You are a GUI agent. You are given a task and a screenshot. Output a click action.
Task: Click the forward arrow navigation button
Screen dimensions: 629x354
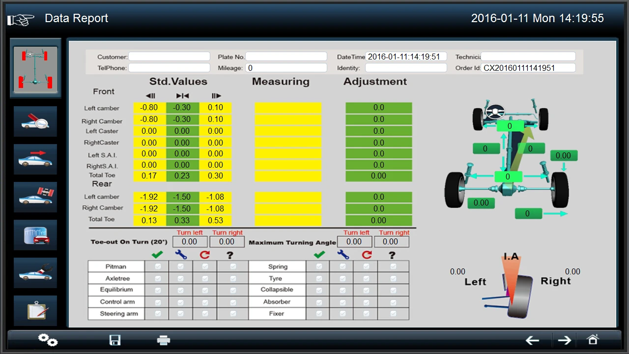[564, 340]
